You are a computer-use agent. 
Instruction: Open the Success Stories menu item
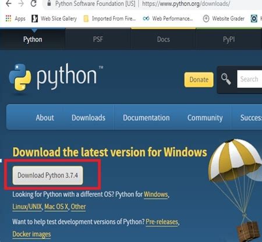(x=251, y=118)
